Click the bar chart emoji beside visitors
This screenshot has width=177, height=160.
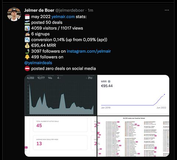[27, 28]
